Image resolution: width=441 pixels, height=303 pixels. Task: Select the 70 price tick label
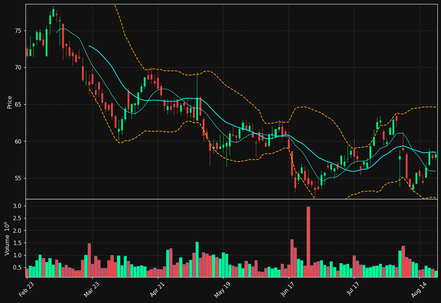point(18,68)
